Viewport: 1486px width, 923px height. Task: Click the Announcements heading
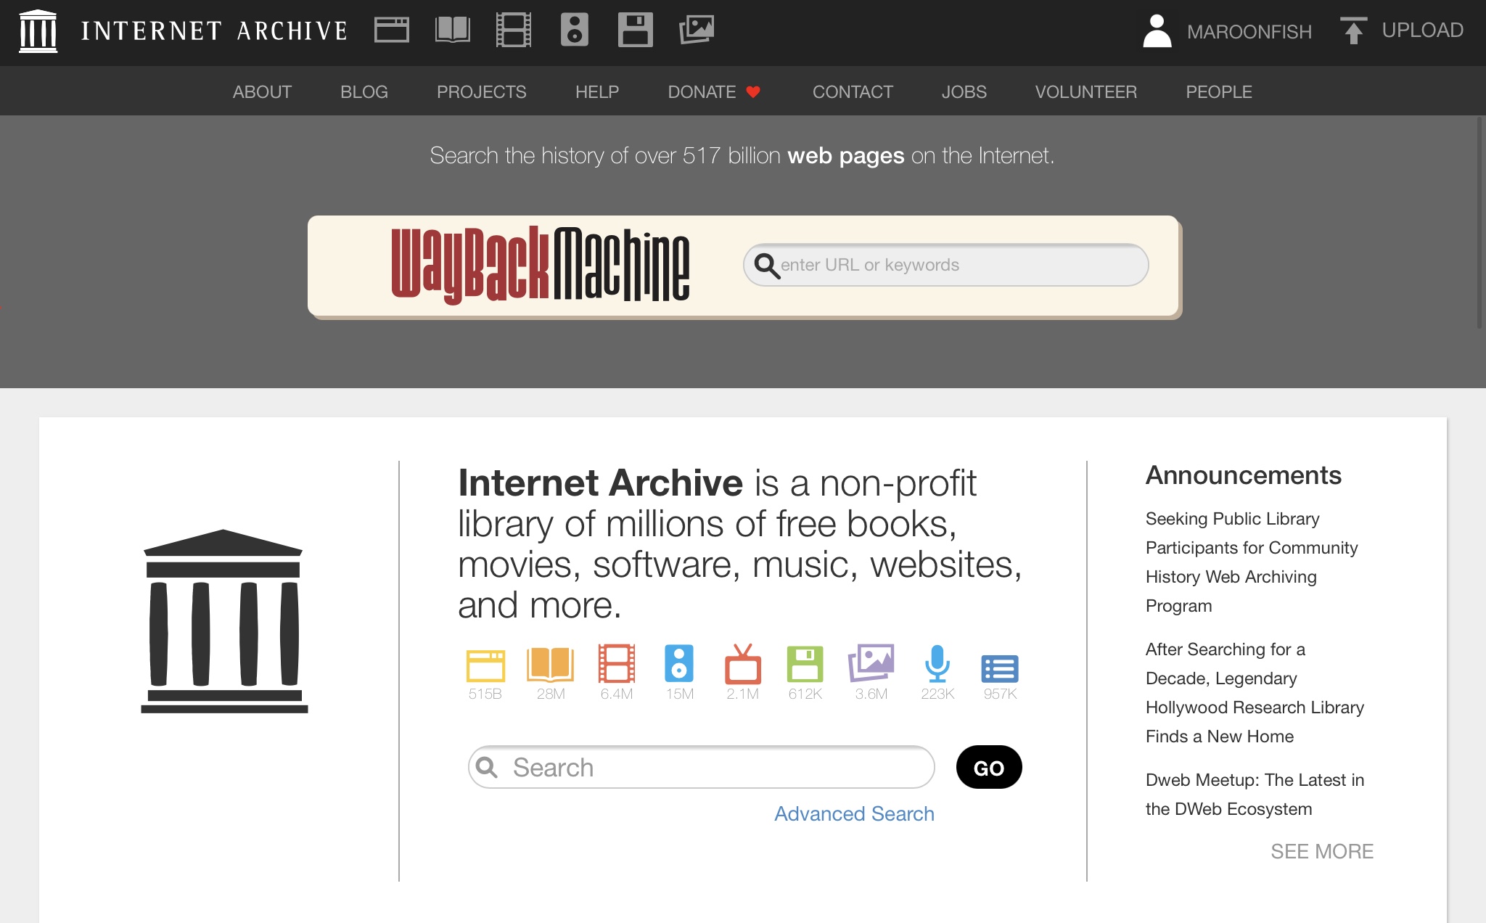pyautogui.click(x=1244, y=475)
